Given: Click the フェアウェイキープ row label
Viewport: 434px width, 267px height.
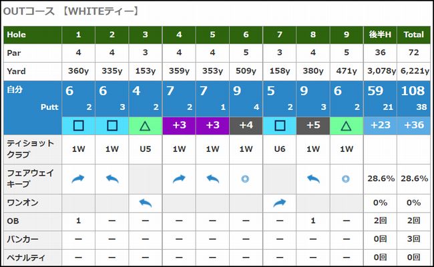Looking at the screenshot, I should pos(27,178).
